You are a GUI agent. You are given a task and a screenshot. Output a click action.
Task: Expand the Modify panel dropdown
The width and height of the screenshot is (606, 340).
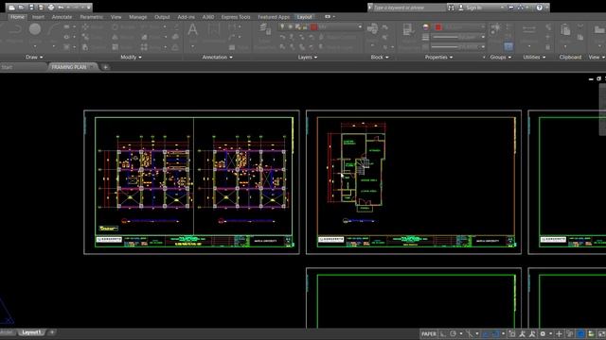[131, 57]
